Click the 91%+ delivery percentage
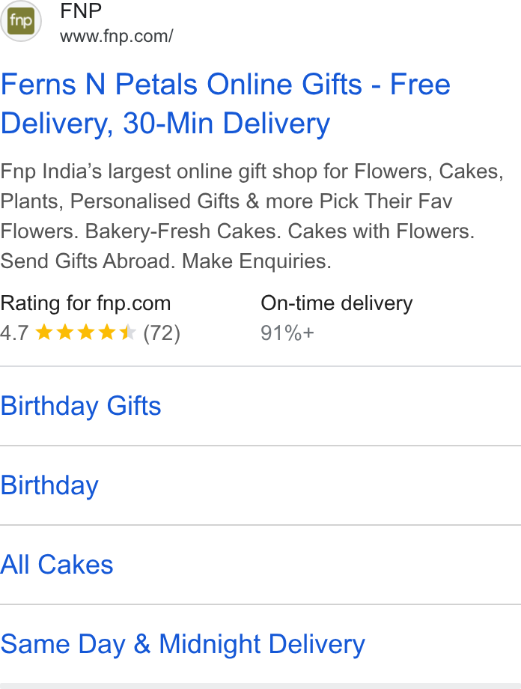 click(x=287, y=333)
